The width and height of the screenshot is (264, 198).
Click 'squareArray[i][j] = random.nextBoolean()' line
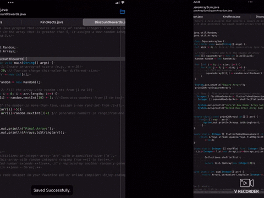click(234, 73)
